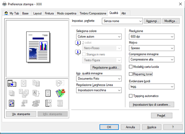Expand the Nero+Rosso dropdown
The image size is (185, 134).
pos(102,48)
